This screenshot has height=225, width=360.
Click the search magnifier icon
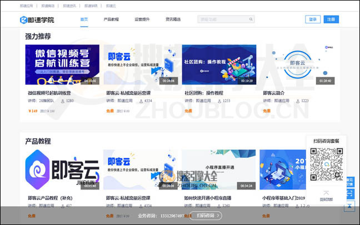coord(251,19)
